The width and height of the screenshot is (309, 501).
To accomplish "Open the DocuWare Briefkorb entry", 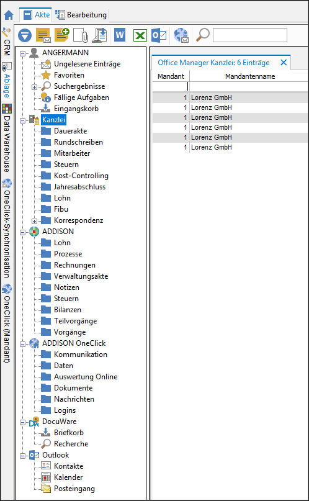I will 69,433.
